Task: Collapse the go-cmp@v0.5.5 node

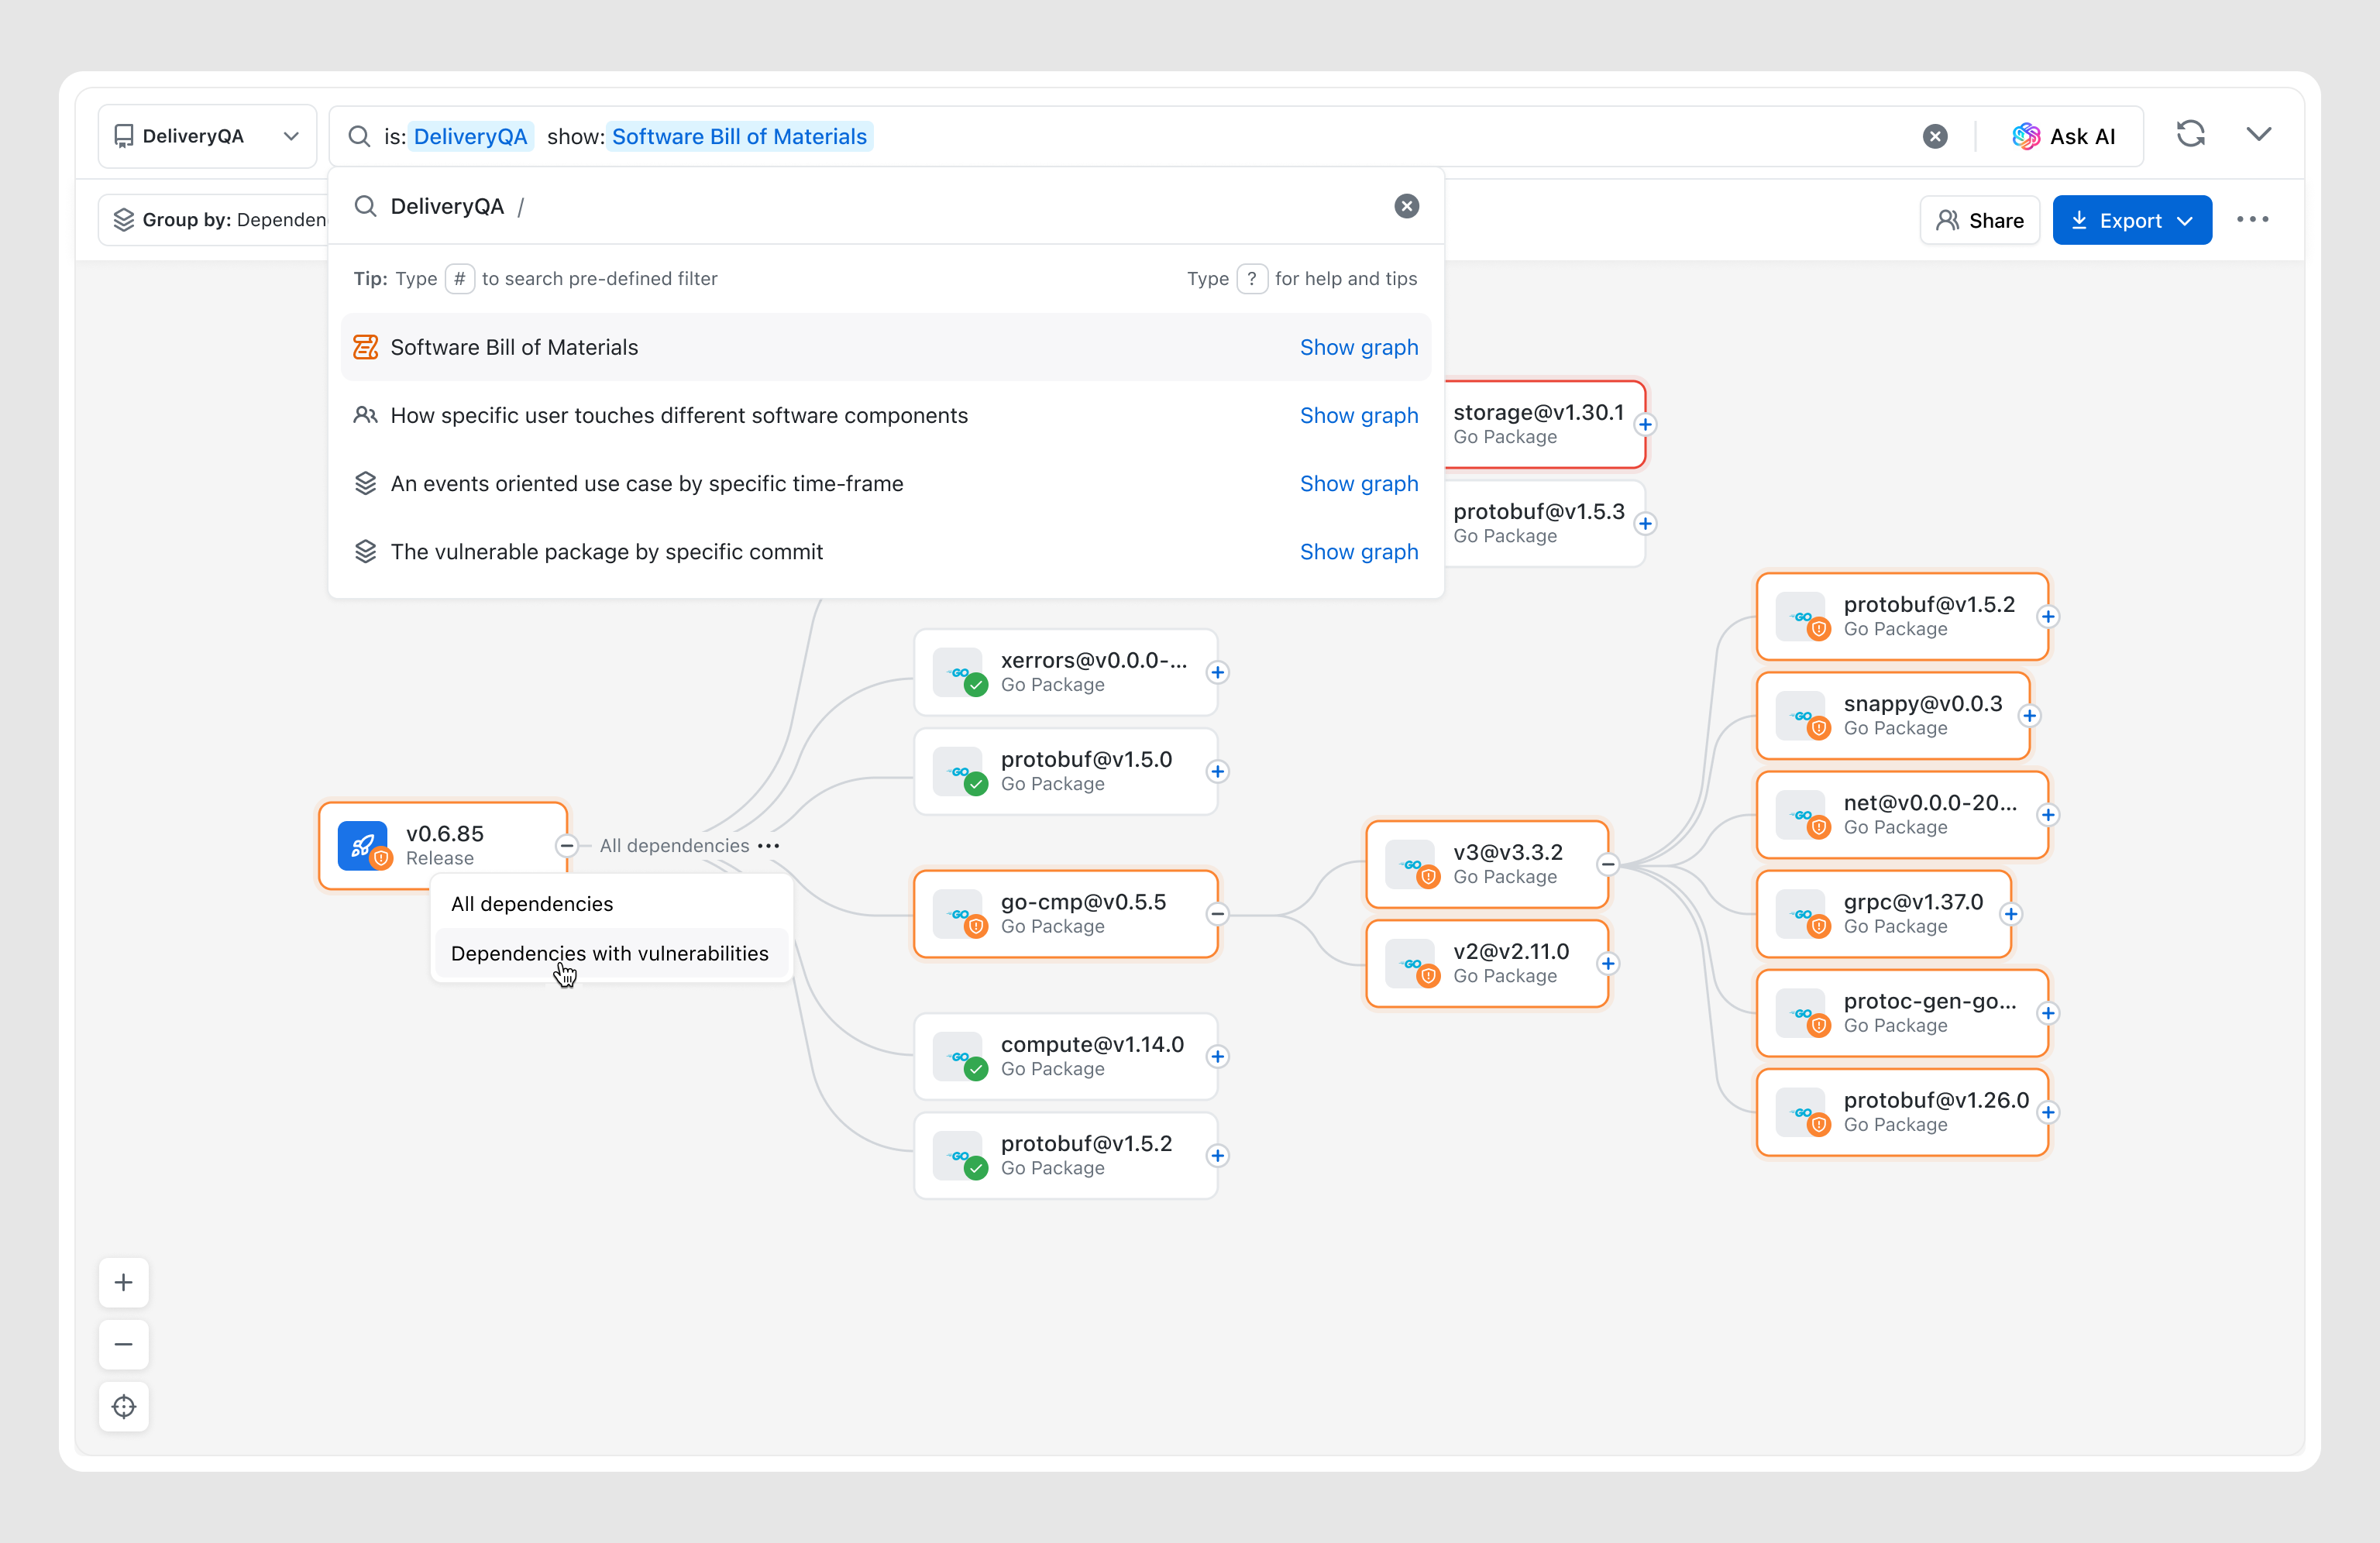Action: [x=1217, y=914]
